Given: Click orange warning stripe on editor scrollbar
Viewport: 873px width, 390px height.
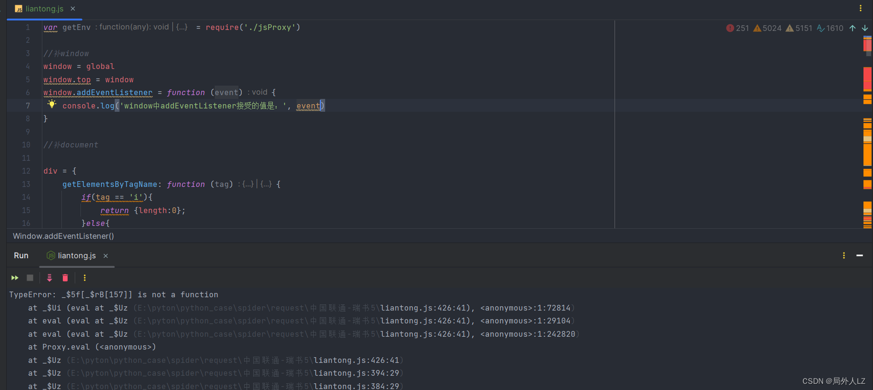Looking at the screenshot, I should point(867,154).
